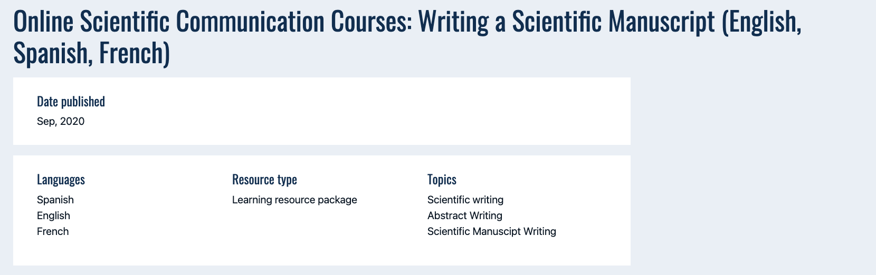The height and width of the screenshot is (275, 876).
Task: Click the Scientific Manuscipt Writing topic
Action: (492, 231)
